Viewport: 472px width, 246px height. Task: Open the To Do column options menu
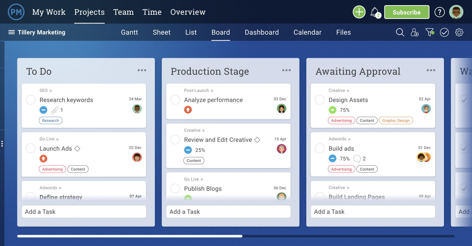click(x=142, y=70)
